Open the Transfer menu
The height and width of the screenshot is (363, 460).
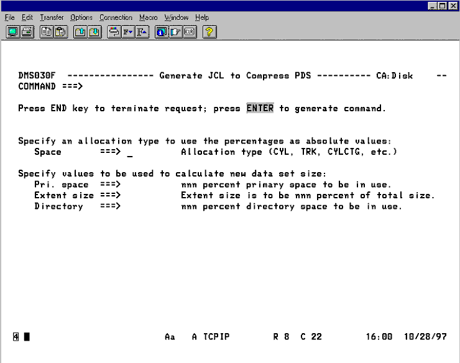(x=52, y=17)
